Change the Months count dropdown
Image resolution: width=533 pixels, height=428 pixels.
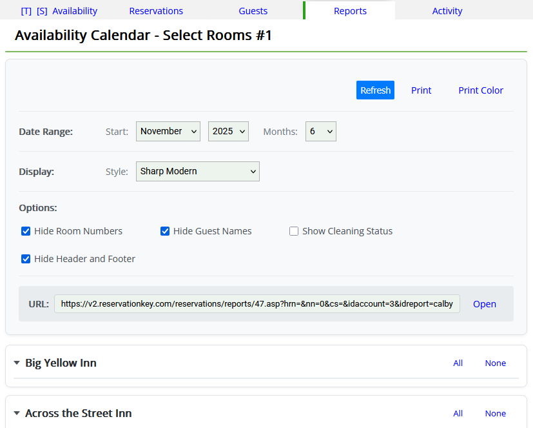pyautogui.click(x=321, y=131)
